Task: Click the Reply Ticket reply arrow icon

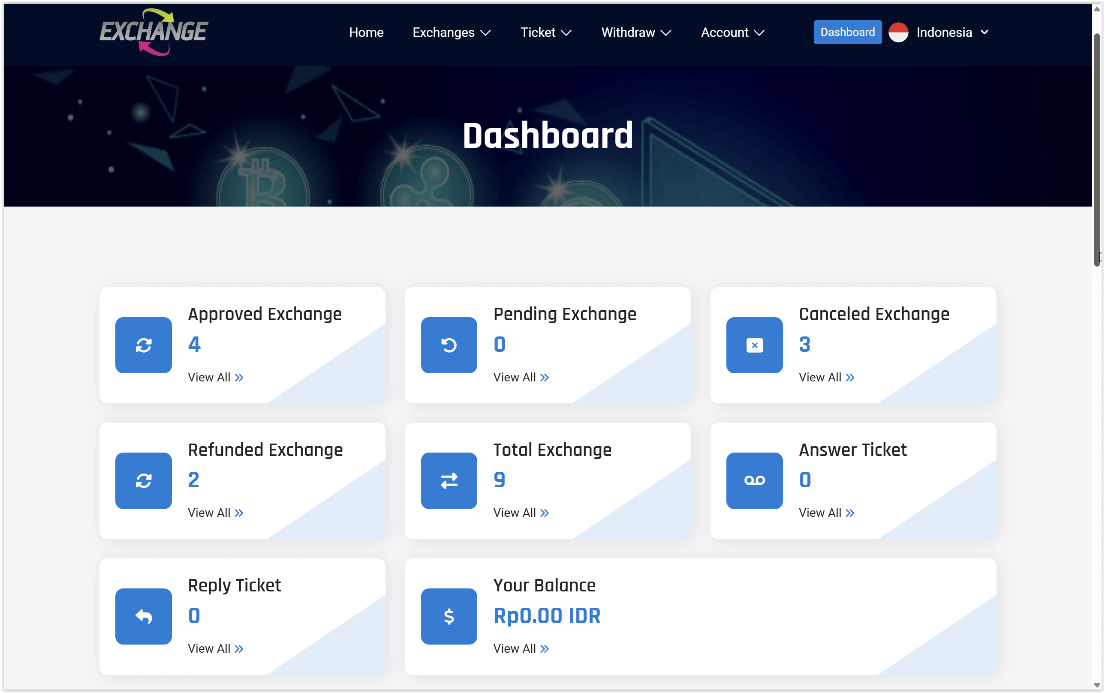Action: [143, 616]
